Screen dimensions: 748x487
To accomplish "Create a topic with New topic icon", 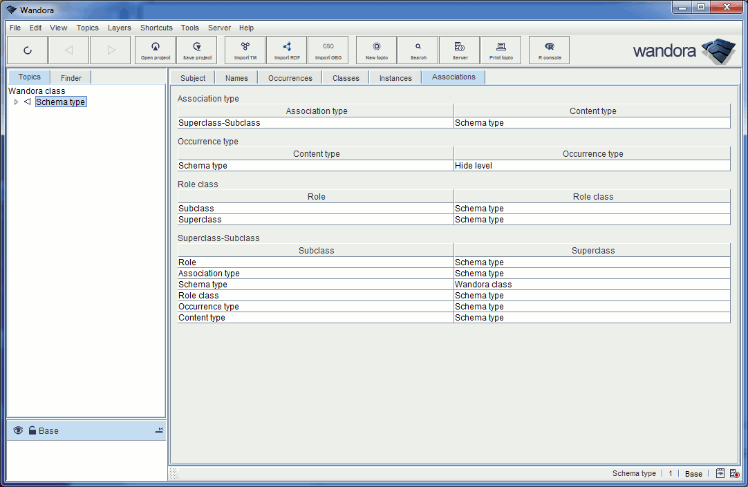I will tap(375, 50).
